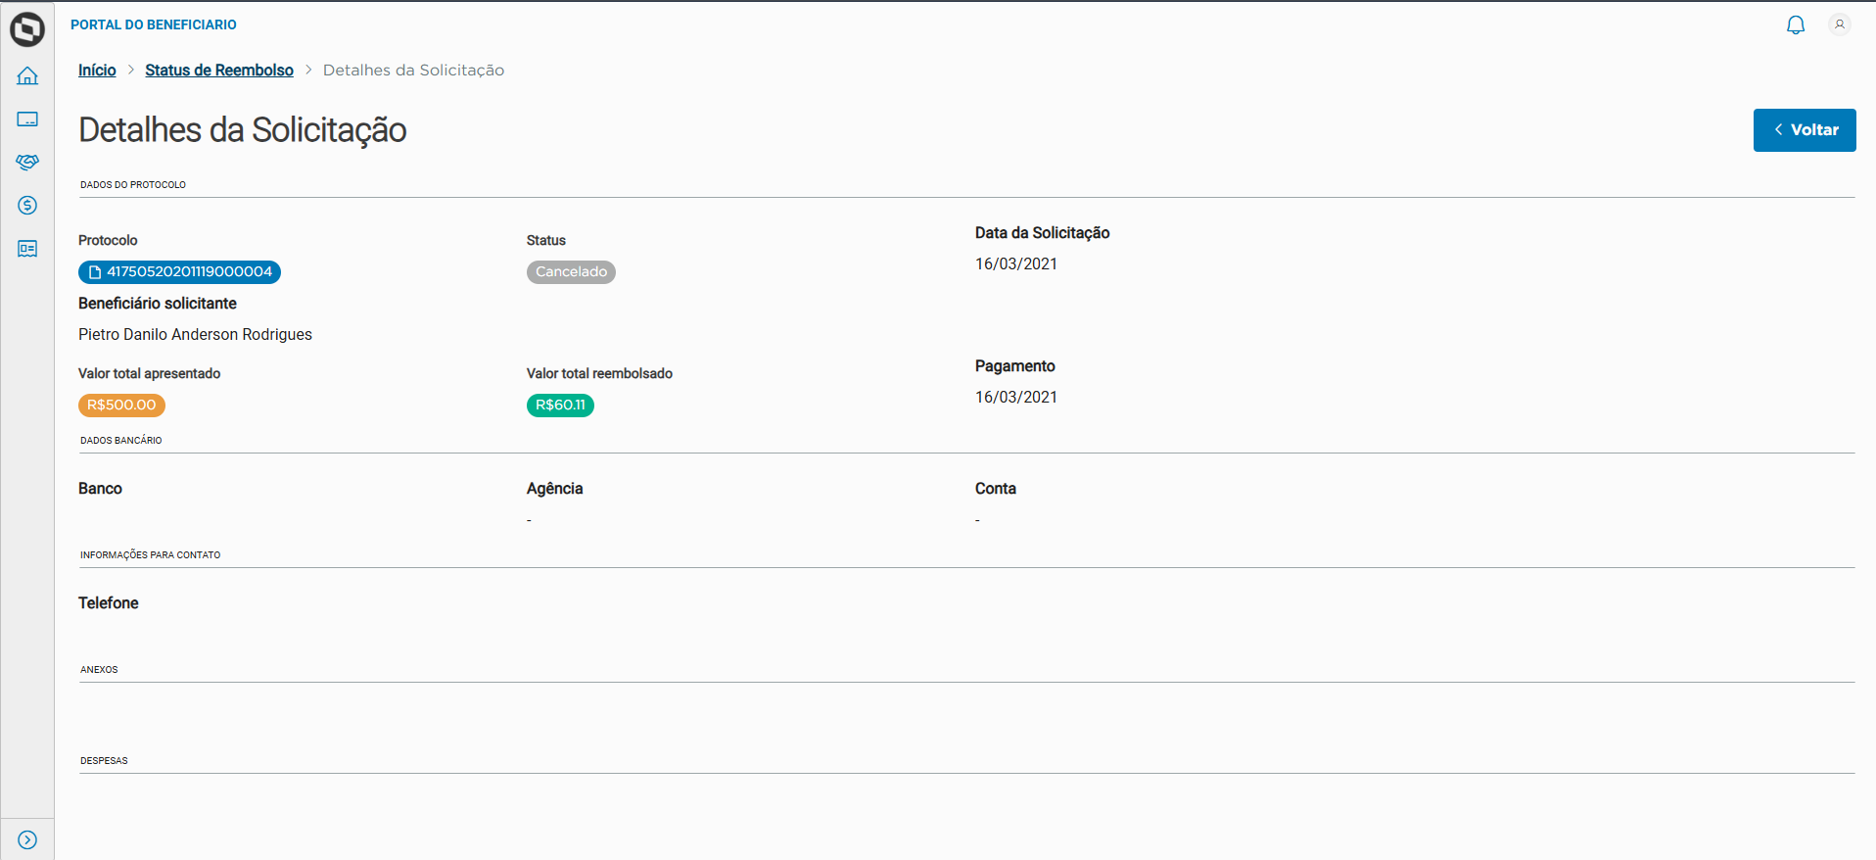Go back using the Voltar button
Viewport: 1876px width, 860px height.
pos(1805,130)
